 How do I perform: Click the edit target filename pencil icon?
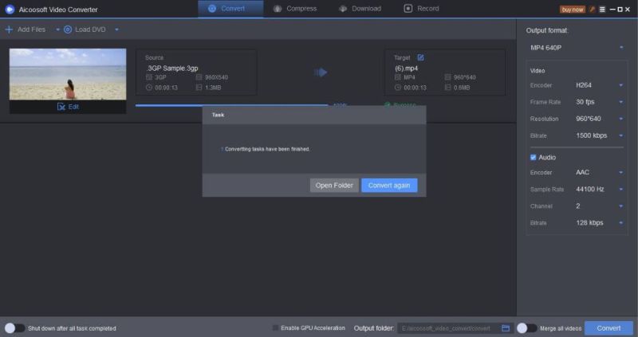tap(421, 57)
